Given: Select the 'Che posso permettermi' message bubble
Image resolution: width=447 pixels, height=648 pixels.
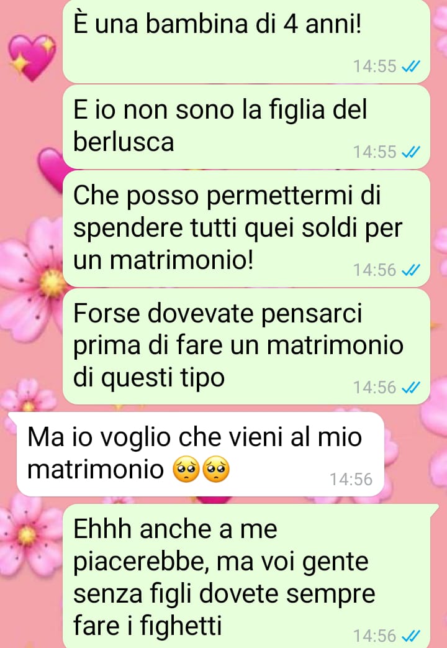Looking at the screenshot, I should tap(246, 229).
